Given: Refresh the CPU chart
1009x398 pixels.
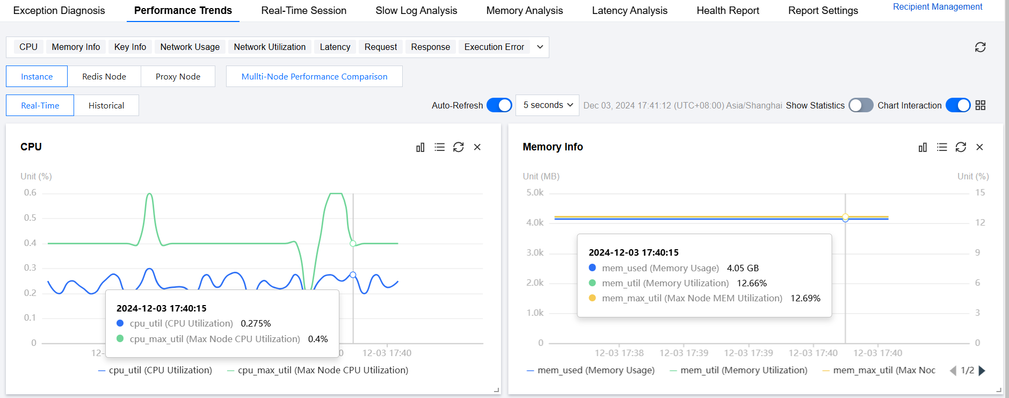Looking at the screenshot, I should [459, 147].
